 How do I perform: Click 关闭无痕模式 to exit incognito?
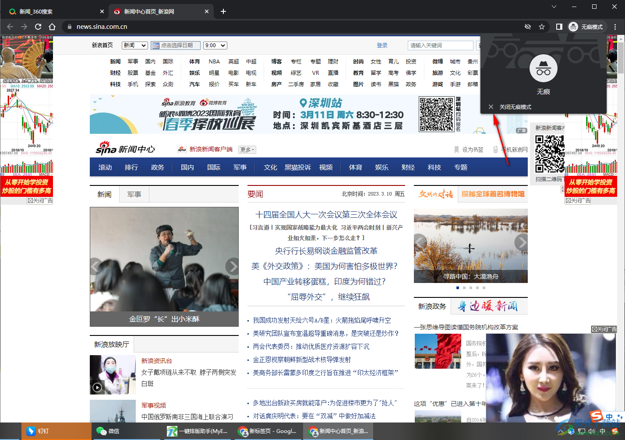point(515,107)
